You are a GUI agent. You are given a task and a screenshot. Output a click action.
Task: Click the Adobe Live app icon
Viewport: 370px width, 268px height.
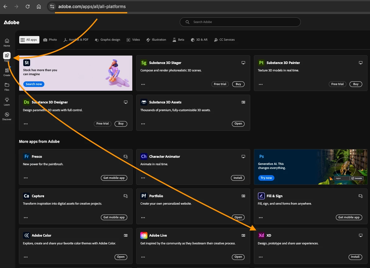click(144, 235)
